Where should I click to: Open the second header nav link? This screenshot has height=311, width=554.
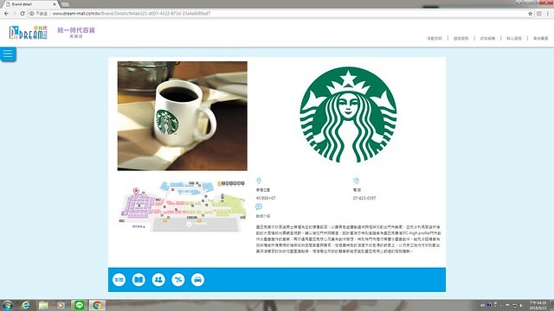(x=461, y=38)
